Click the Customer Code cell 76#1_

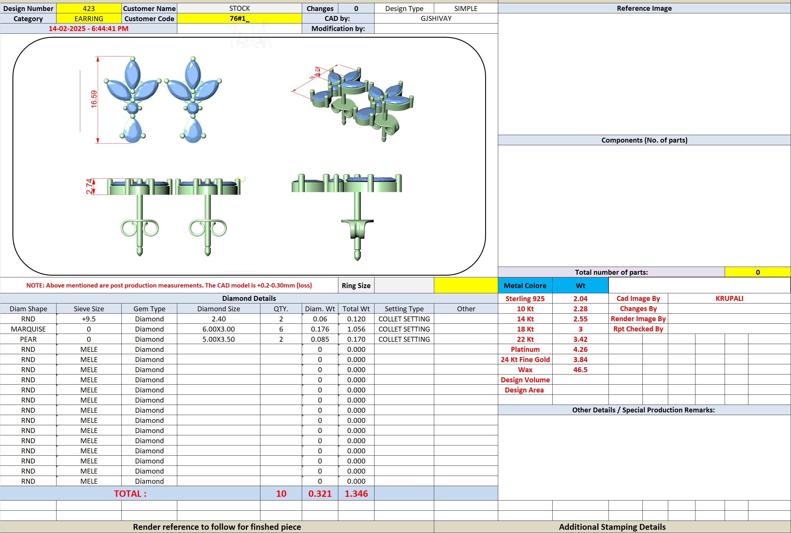click(x=240, y=18)
